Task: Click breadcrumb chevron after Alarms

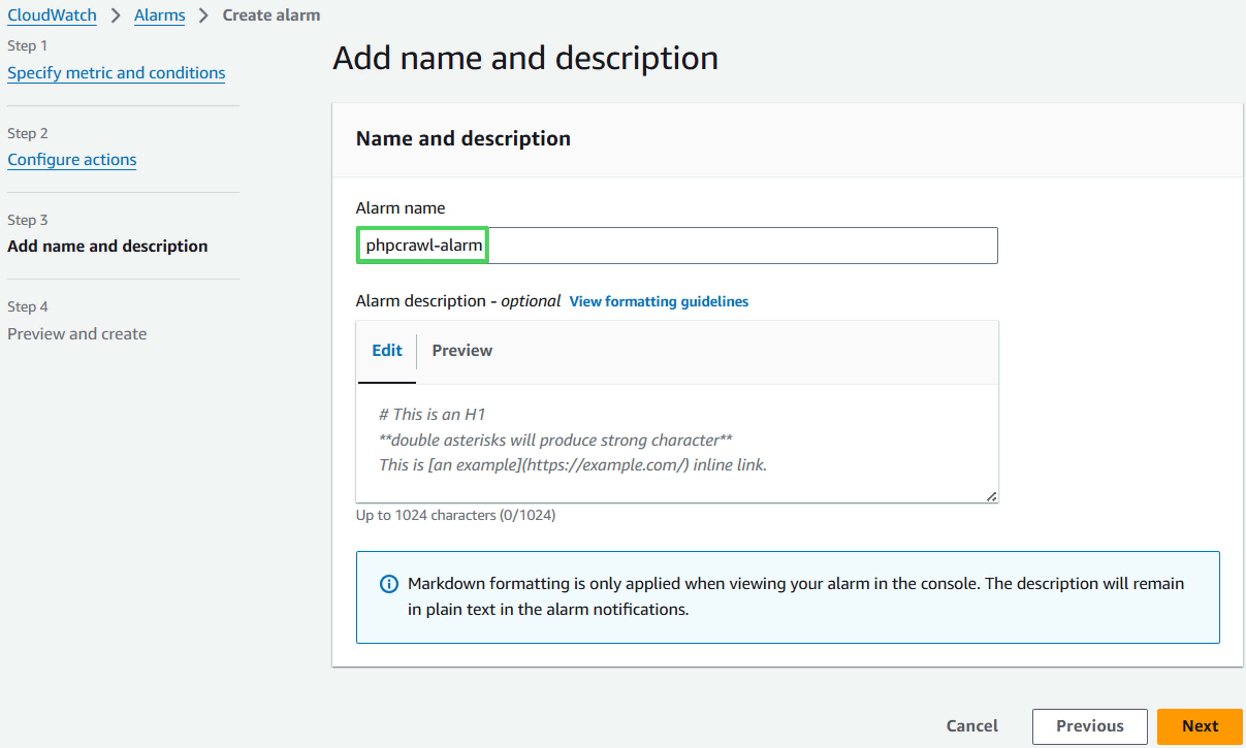Action: click(203, 16)
